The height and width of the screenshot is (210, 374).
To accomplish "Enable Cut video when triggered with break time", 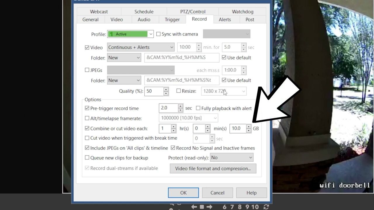I will pyautogui.click(x=87, y=138).
